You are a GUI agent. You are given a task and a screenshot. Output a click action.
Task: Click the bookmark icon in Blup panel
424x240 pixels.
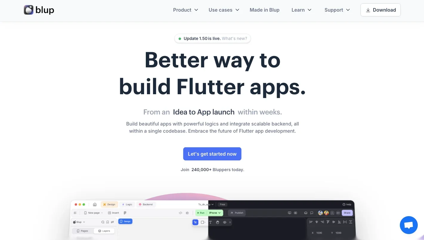pos(108,222)
